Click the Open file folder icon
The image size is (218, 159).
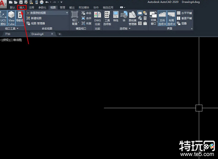click(x=16, y=2)
